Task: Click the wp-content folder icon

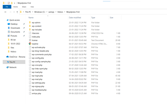Action: [30, 26]
